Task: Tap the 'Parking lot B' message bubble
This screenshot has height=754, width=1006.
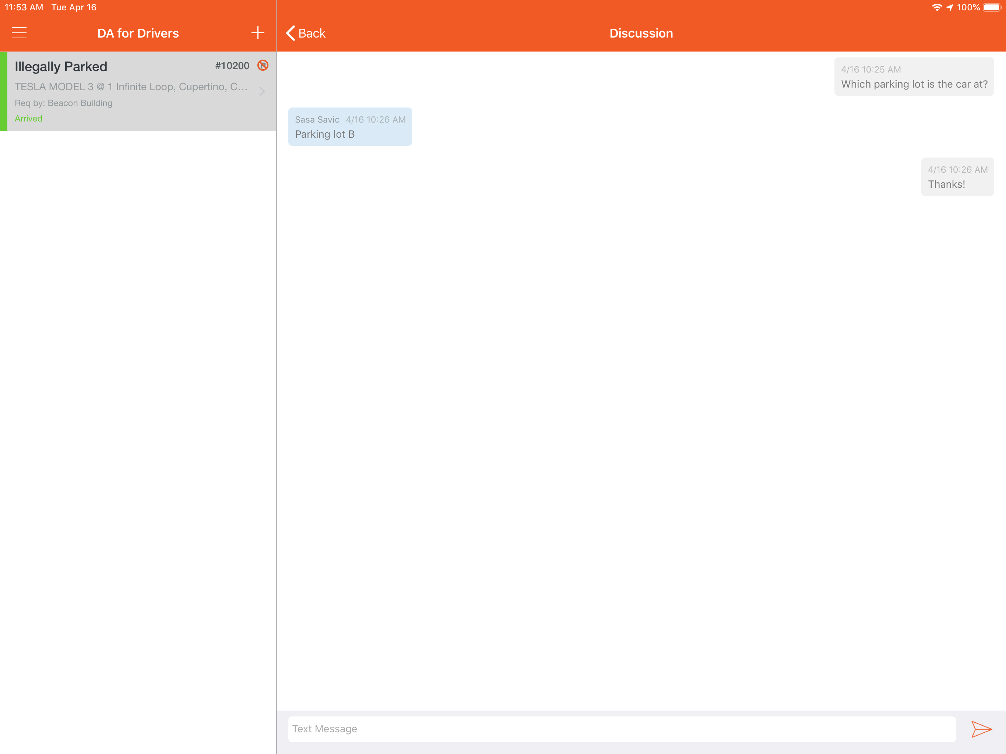Action: coord(350,127)
